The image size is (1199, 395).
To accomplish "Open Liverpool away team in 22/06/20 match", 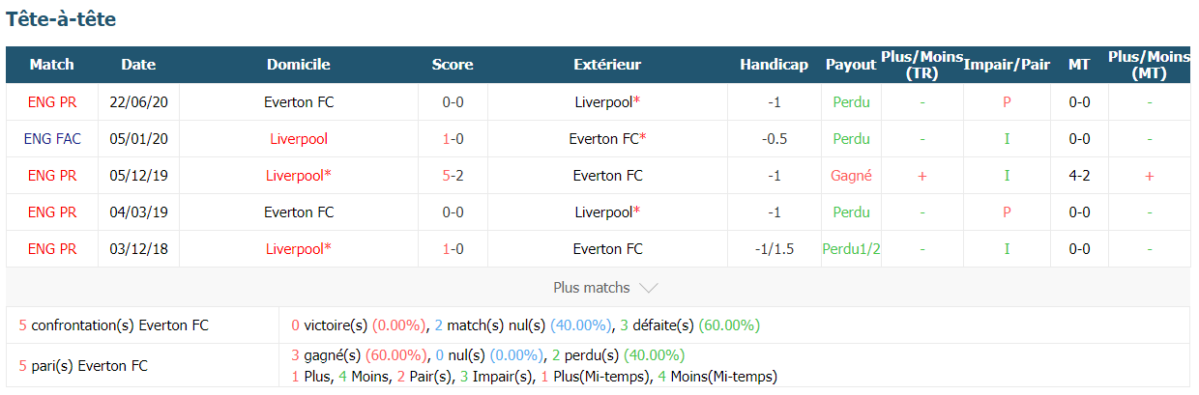I will click(x=607, y=101).
